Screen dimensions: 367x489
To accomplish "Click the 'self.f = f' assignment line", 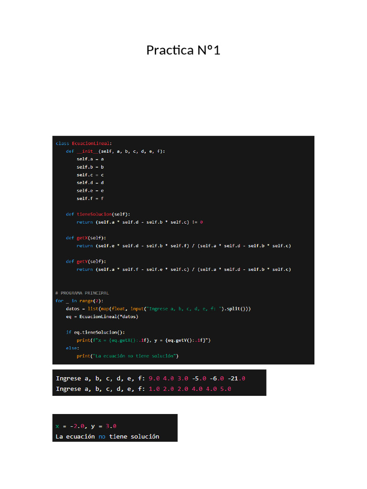I will (x=90, y=199).
